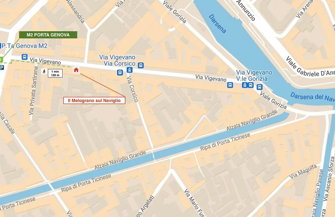Select the Il Melograno sul Naviglio label box
Viewport: 335px width, 217px height.
94,100
